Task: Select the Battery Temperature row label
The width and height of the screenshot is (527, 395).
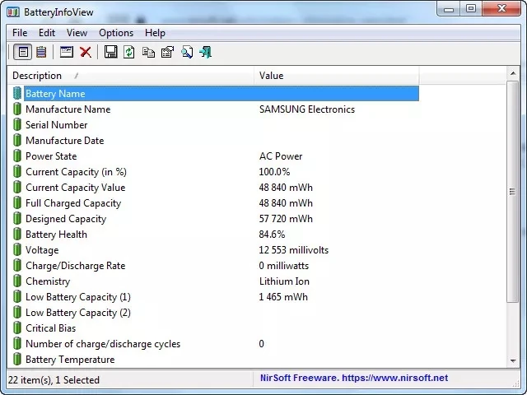Action: [70, 360]
